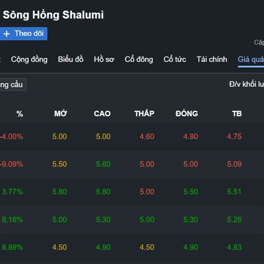Show the Tài chính tab

(212, 59)
